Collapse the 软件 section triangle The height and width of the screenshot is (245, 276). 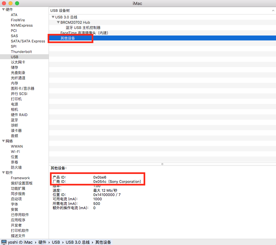(x=3, y=173)
